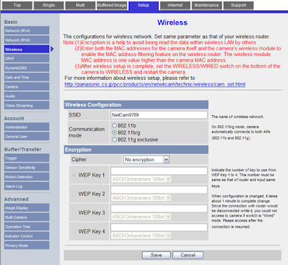Open Video Streaming settings
The height and width of the screenshot is (265, 288).
coord(27,105)
